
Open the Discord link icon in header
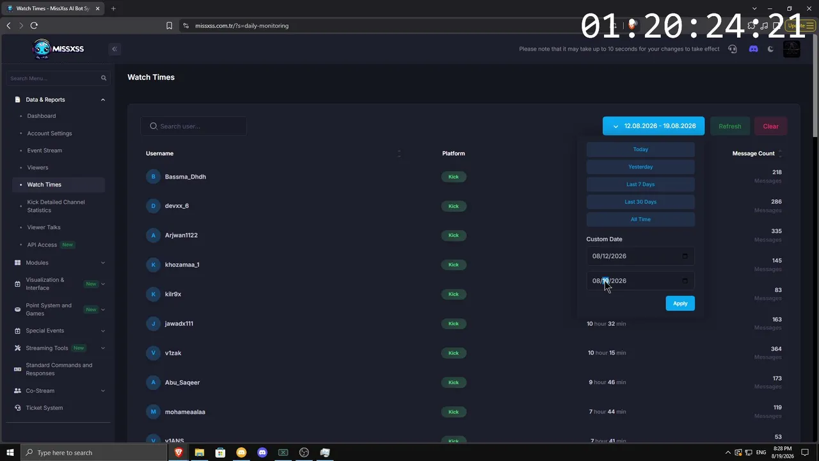pyautogui.click(x=753, y=49)
